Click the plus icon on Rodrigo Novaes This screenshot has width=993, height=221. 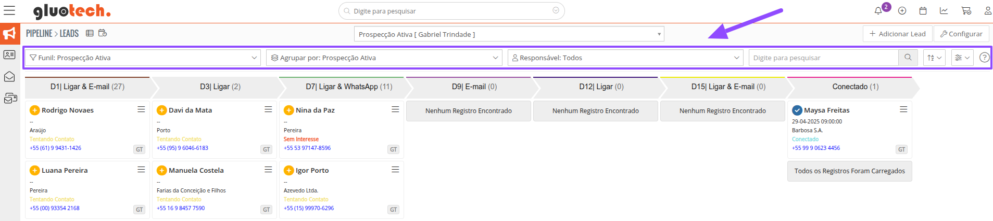(34, 110)
